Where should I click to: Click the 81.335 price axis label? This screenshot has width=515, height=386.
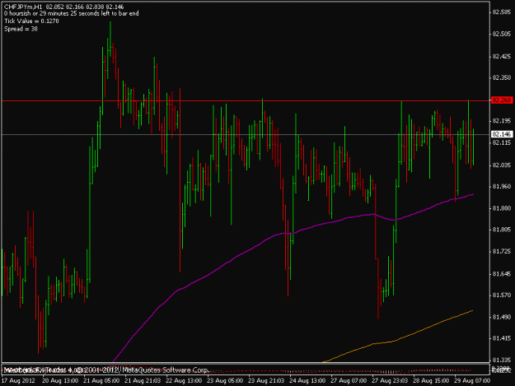502,360
